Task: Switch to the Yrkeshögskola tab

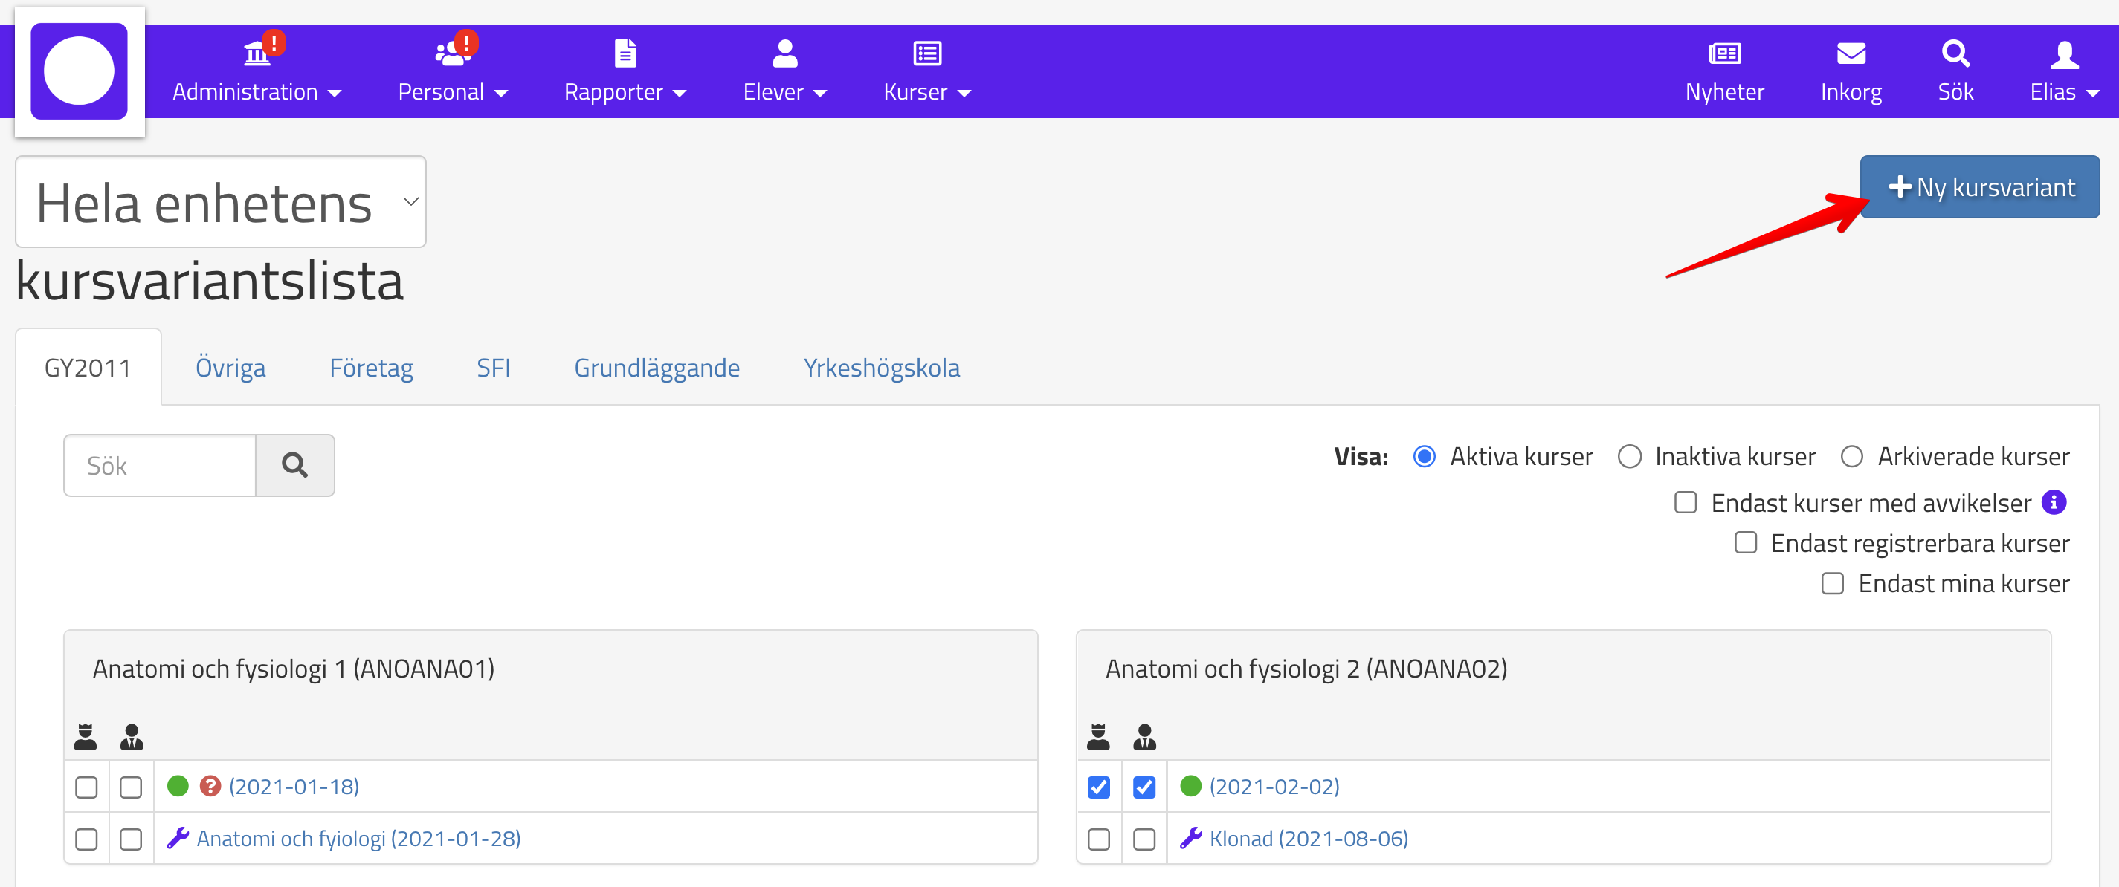Action: [x=881, y=368]
